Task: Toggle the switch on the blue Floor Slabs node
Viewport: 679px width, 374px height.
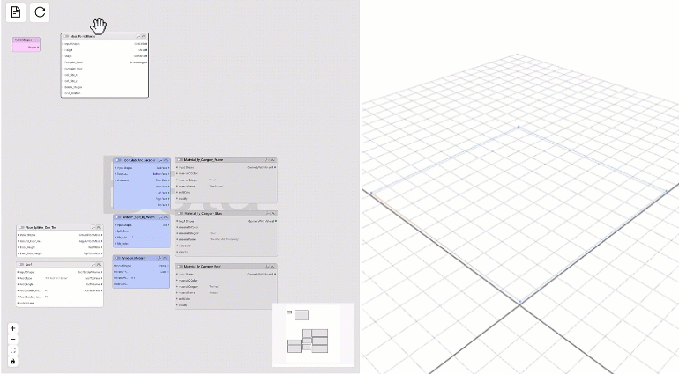Action: click(x=118, y=160)
